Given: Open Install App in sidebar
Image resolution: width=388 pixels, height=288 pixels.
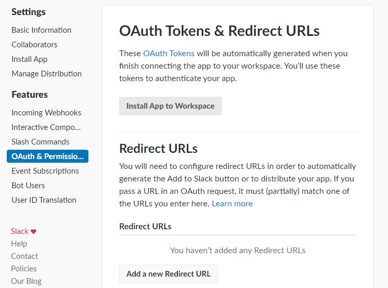Looking at the screenshot, I should (30, 59).
